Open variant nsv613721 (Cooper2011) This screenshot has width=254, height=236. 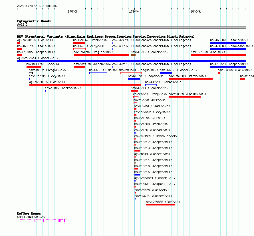(154, 196)
